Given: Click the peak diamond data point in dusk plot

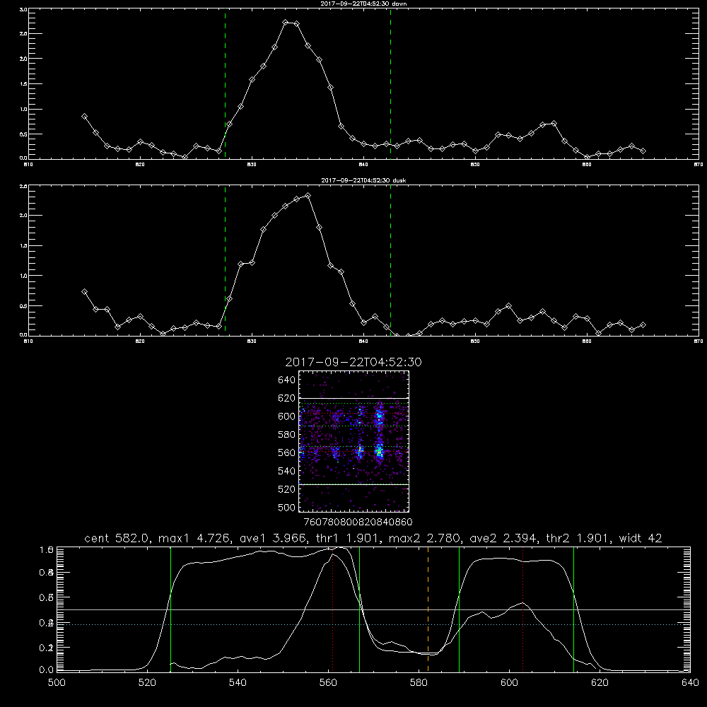Looking at the screenshot, I should pyautogui.click(x=308, y=196).
